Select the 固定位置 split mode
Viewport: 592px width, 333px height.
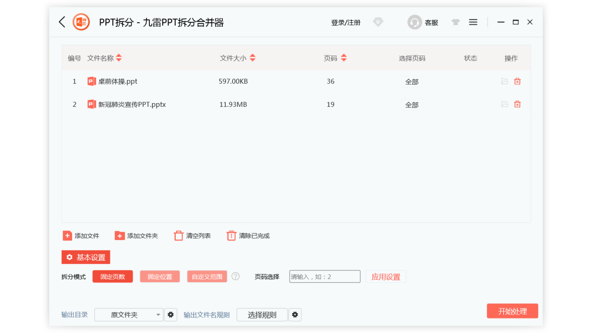[160, 276]
